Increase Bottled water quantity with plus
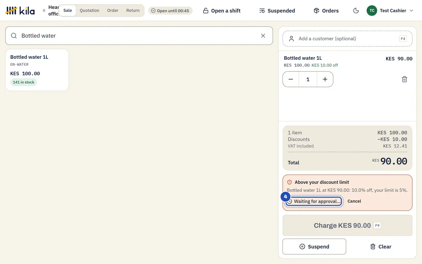This screenshot has height=264, width=422. click(x=325, y=79)
